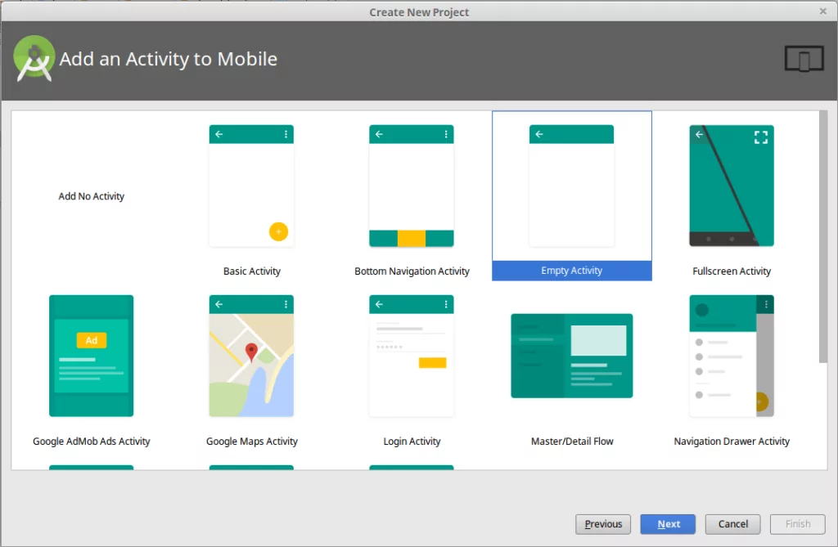Click the yellow floating action button in Basic Activity
The width and height of the screenshot is (838, 547).
278,231
